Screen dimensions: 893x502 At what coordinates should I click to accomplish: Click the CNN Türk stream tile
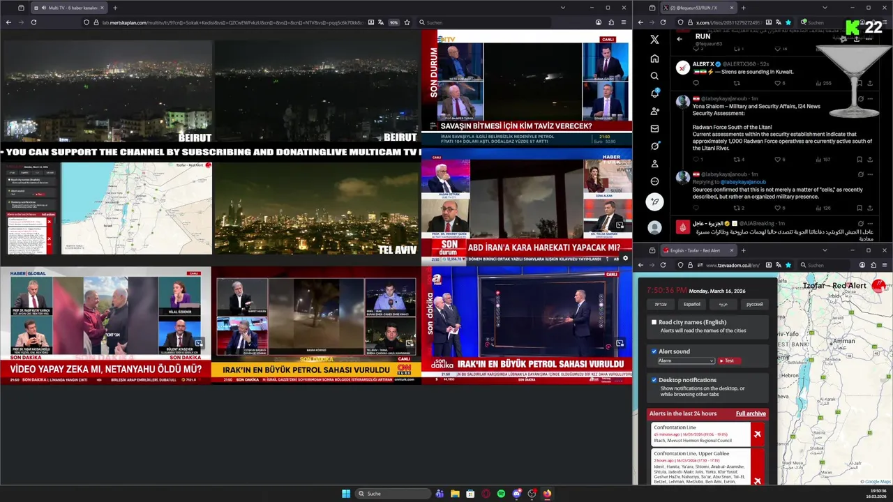[x=315, y=325]
